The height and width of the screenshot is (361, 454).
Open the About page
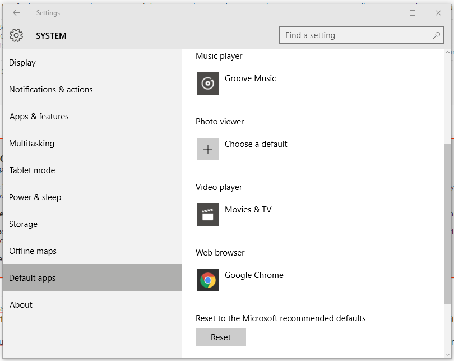(x=92, y=304)
